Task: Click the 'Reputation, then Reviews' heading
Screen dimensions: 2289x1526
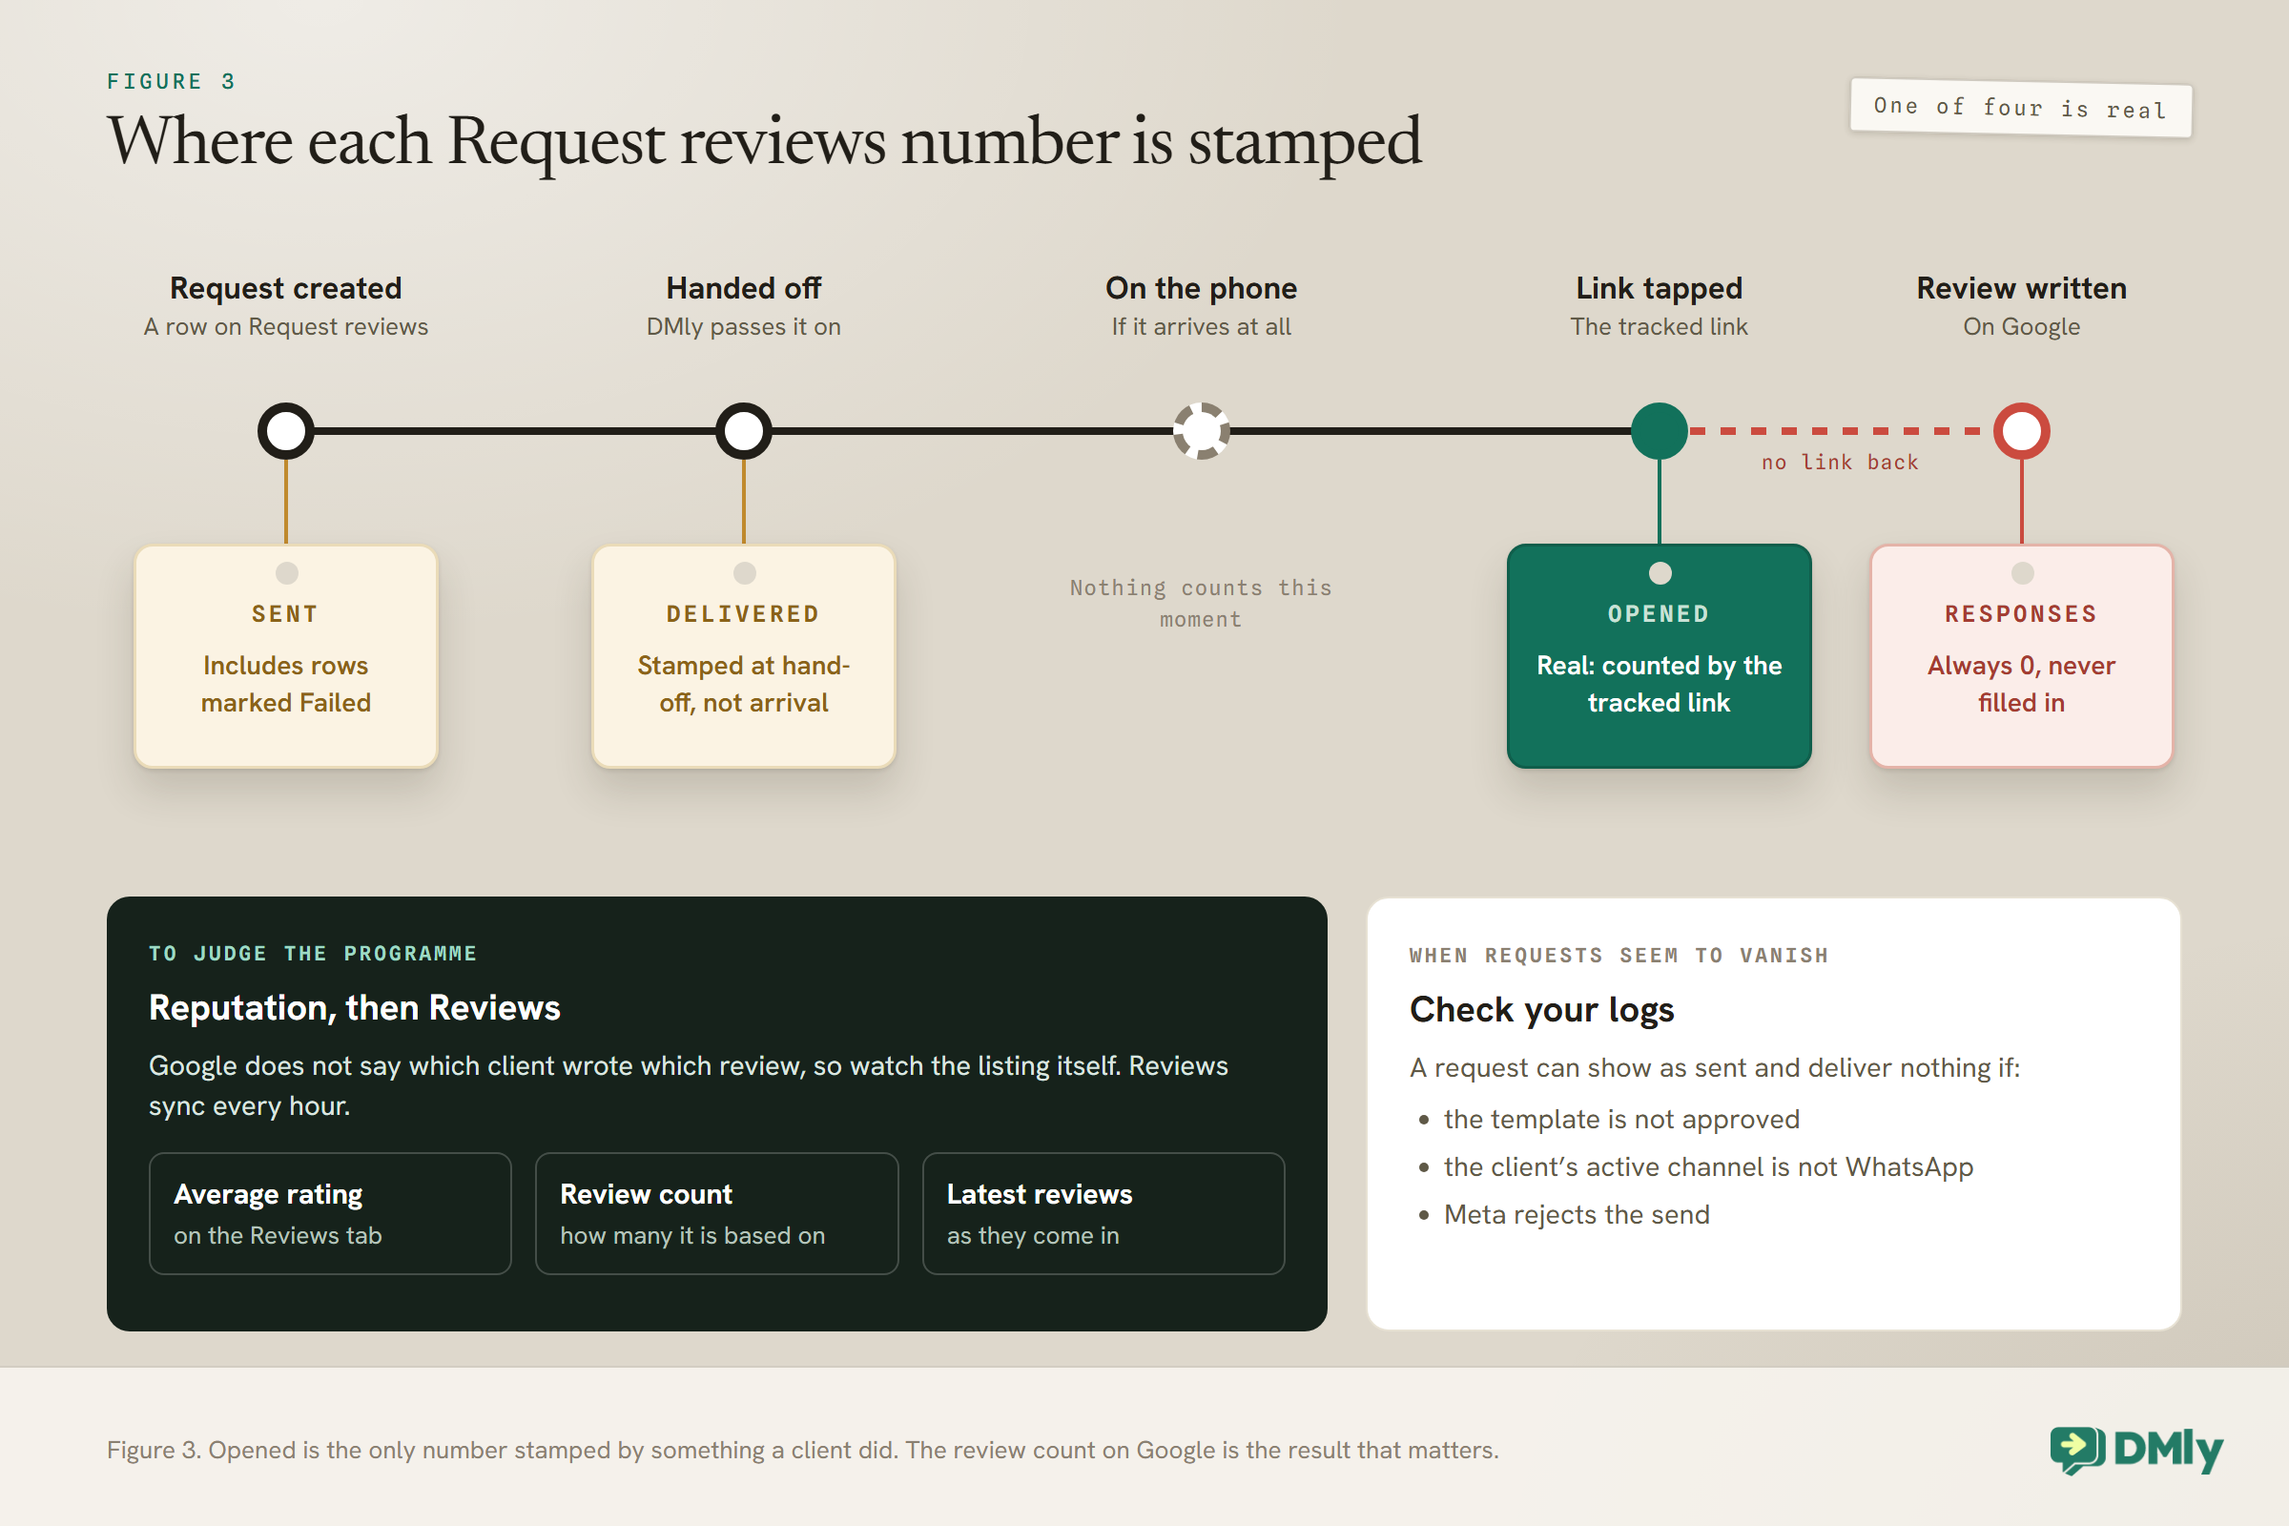Action: 354,1008
